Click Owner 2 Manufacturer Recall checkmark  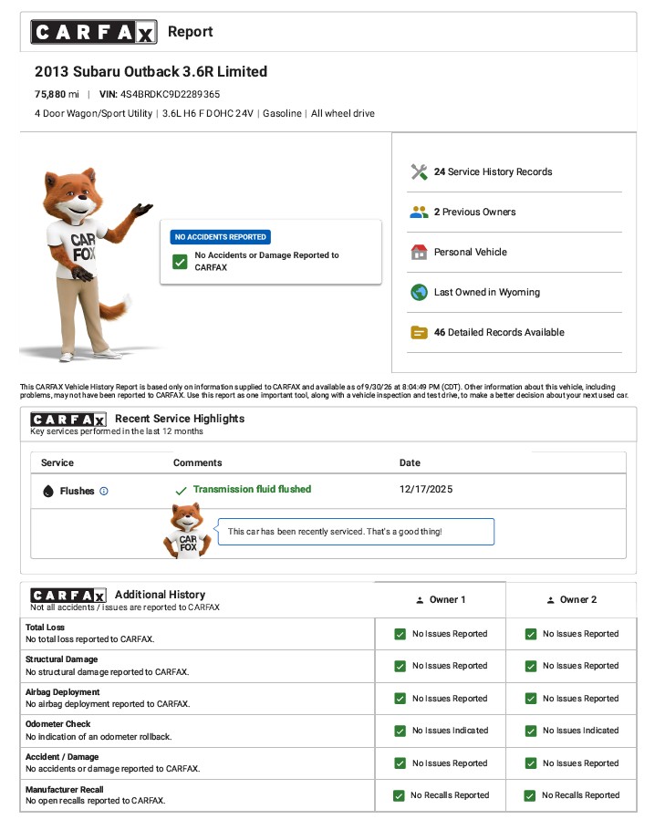(529, 795)
